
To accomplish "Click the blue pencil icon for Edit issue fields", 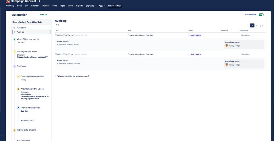I will [x=18, y=108].
